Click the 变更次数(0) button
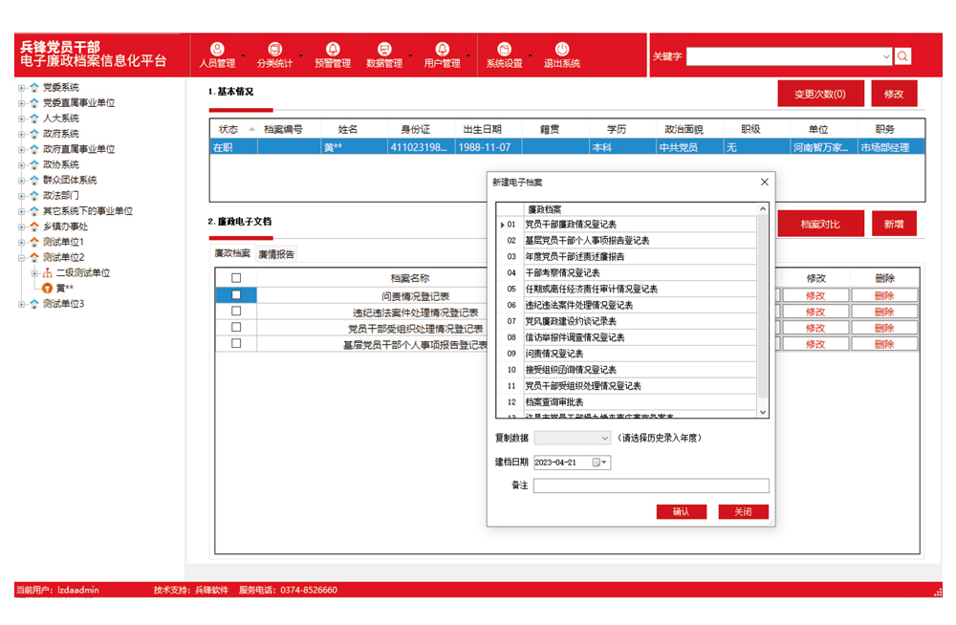The image size is (956, 625). tap(820, 94)
